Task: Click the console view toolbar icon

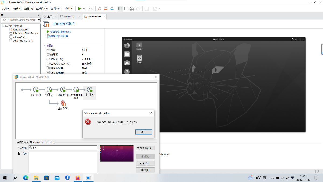Action: pos(147,9)
